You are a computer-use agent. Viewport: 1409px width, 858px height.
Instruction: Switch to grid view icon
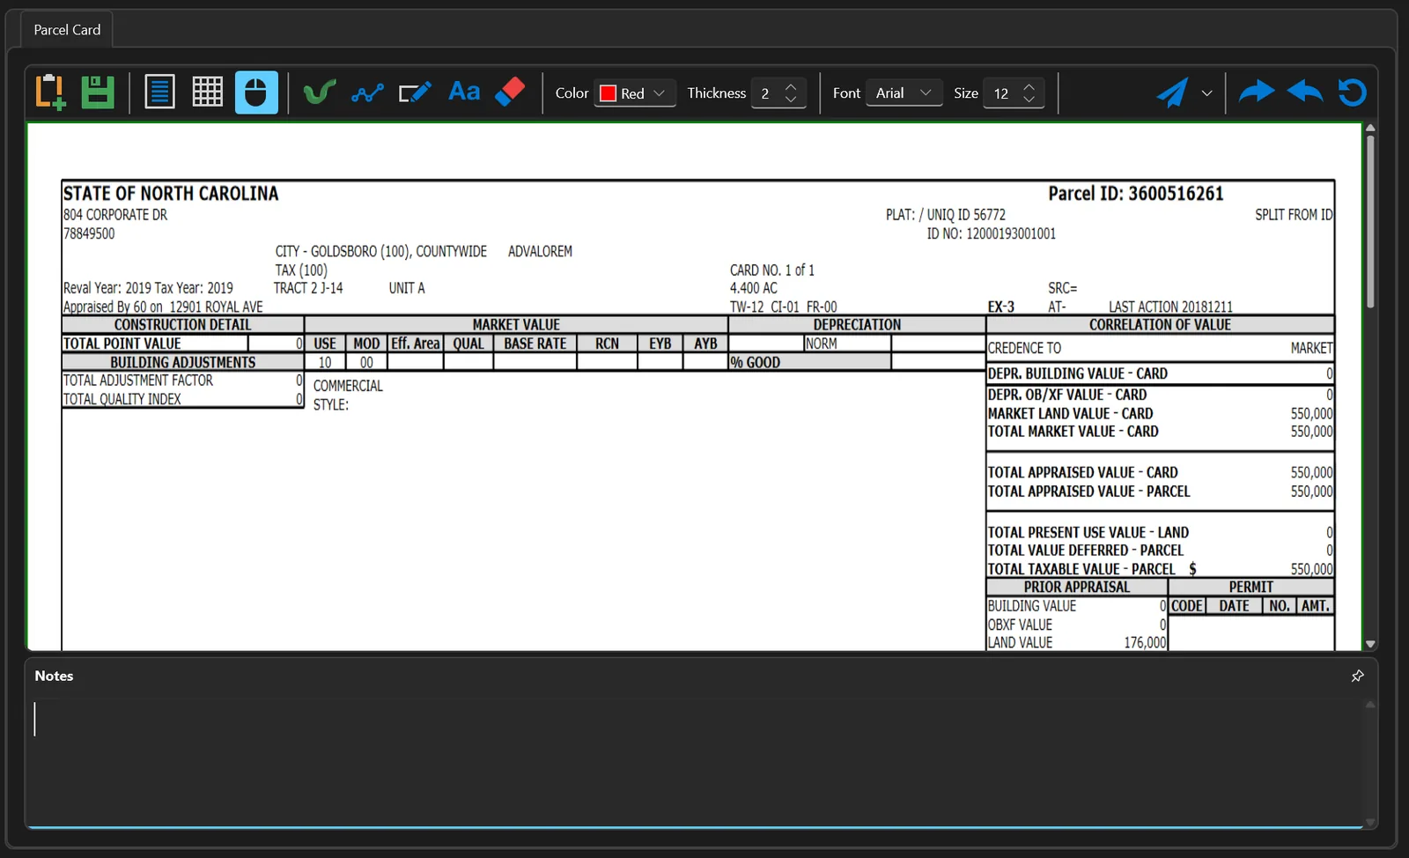pos(208,92)
